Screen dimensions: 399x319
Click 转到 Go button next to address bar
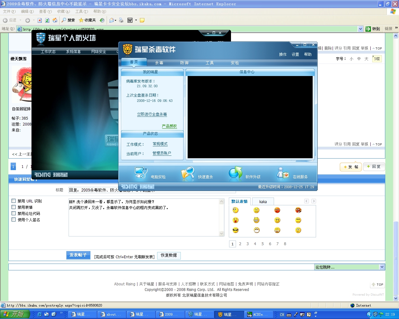point(373,29)
